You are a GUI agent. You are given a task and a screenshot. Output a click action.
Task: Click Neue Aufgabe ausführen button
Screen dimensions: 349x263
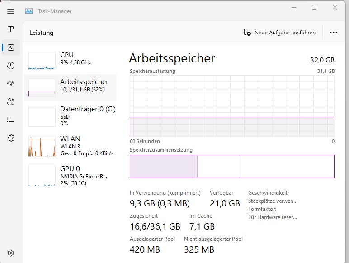[279, 33]
